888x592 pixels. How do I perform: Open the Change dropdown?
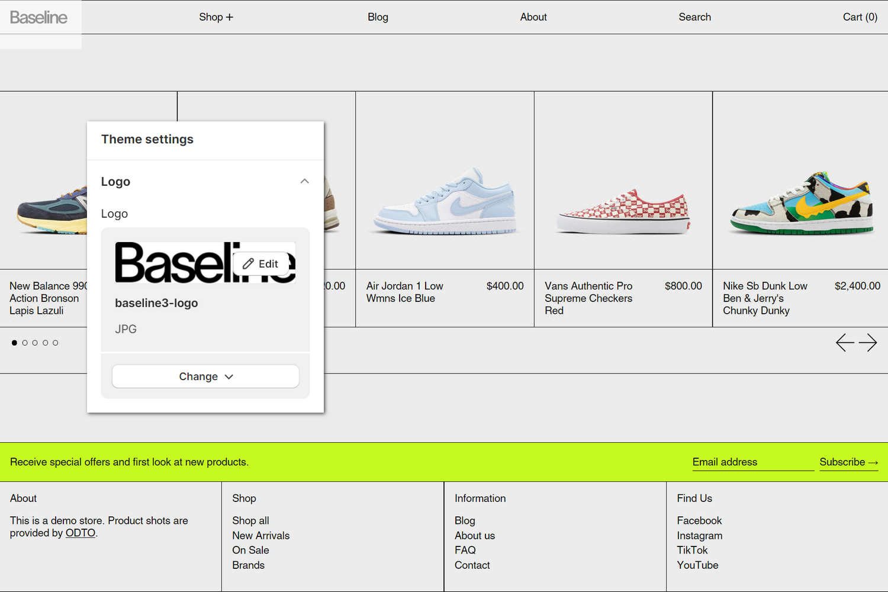(x=205, y=376)
